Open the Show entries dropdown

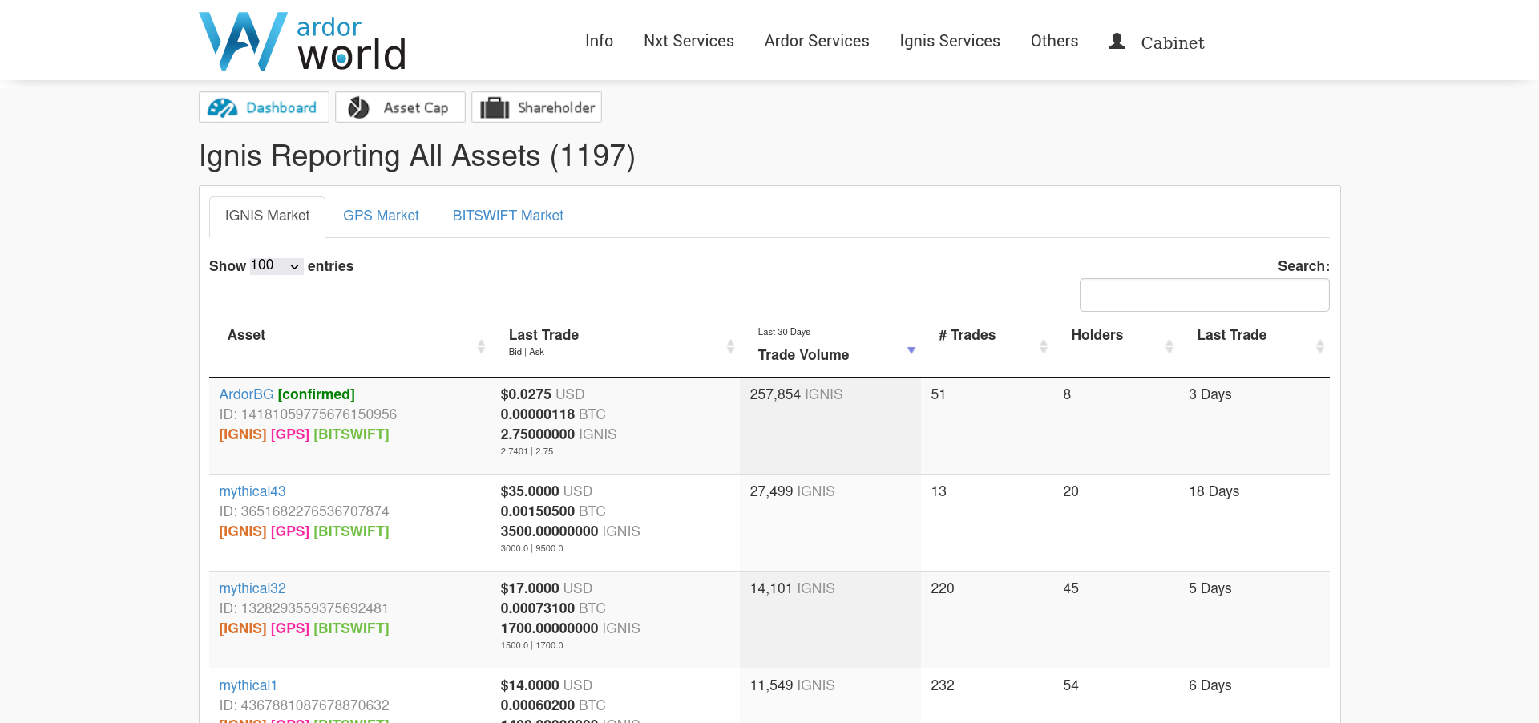tap(277, 265)
